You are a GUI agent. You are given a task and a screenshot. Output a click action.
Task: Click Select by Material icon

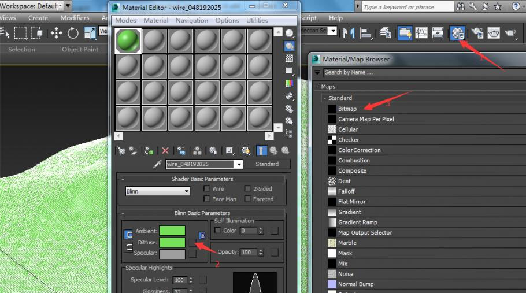click(x=289, y=121)
